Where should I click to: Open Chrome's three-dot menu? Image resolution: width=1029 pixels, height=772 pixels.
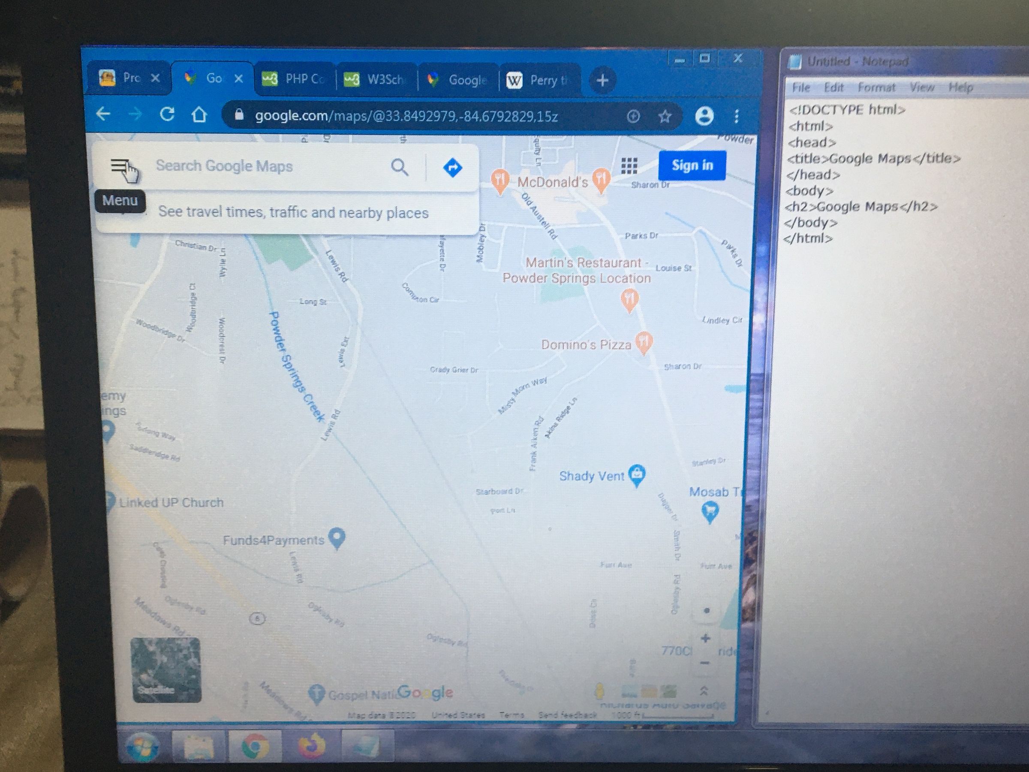point(737,117)
